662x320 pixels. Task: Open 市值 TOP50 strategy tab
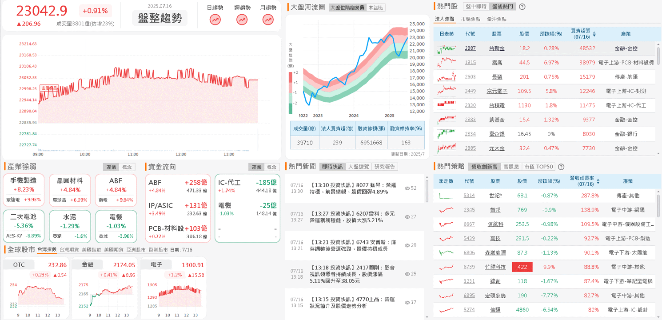pos(538,167)
